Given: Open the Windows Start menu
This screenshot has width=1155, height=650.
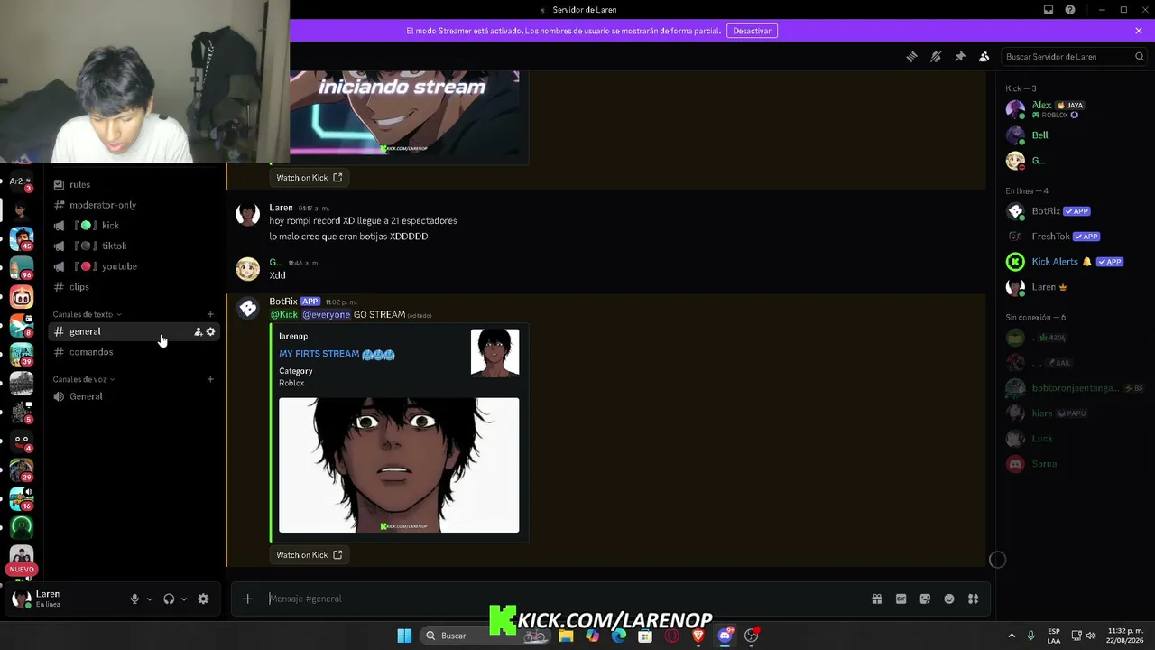Looking at the screenshot, I should (404, 636).
